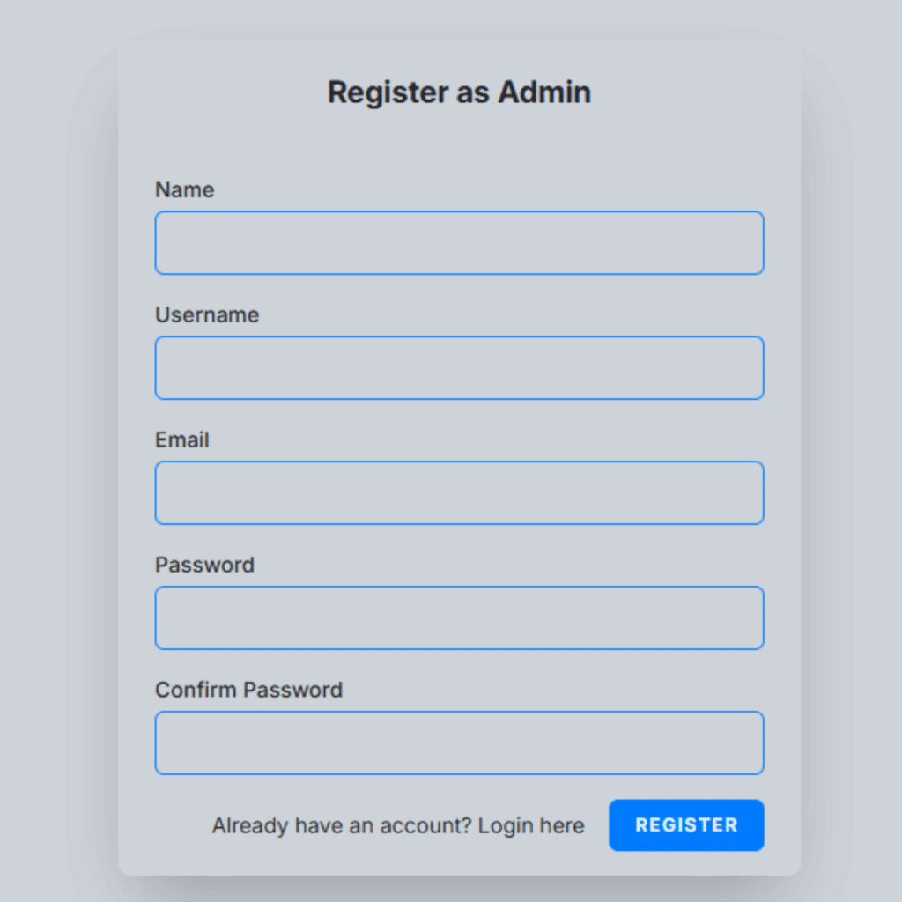Activate the text box below the Email label

pyautogui.click(x=459, y=493)
